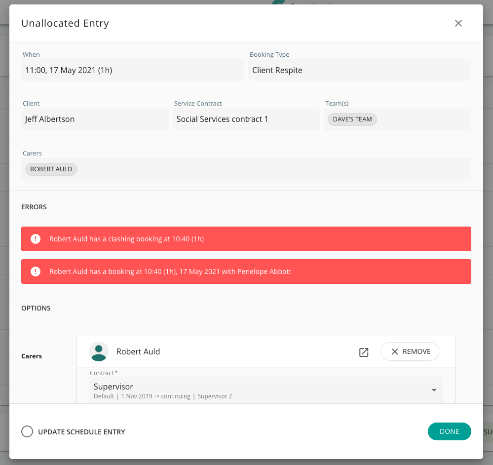Open Robert Auld's profile in new window
Screen dimensions: 493x465
click(364, 352)
